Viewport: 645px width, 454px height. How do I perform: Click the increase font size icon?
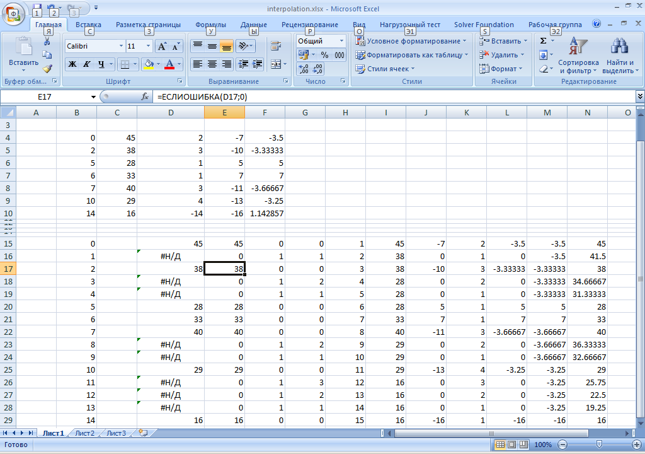pos(162,47)
